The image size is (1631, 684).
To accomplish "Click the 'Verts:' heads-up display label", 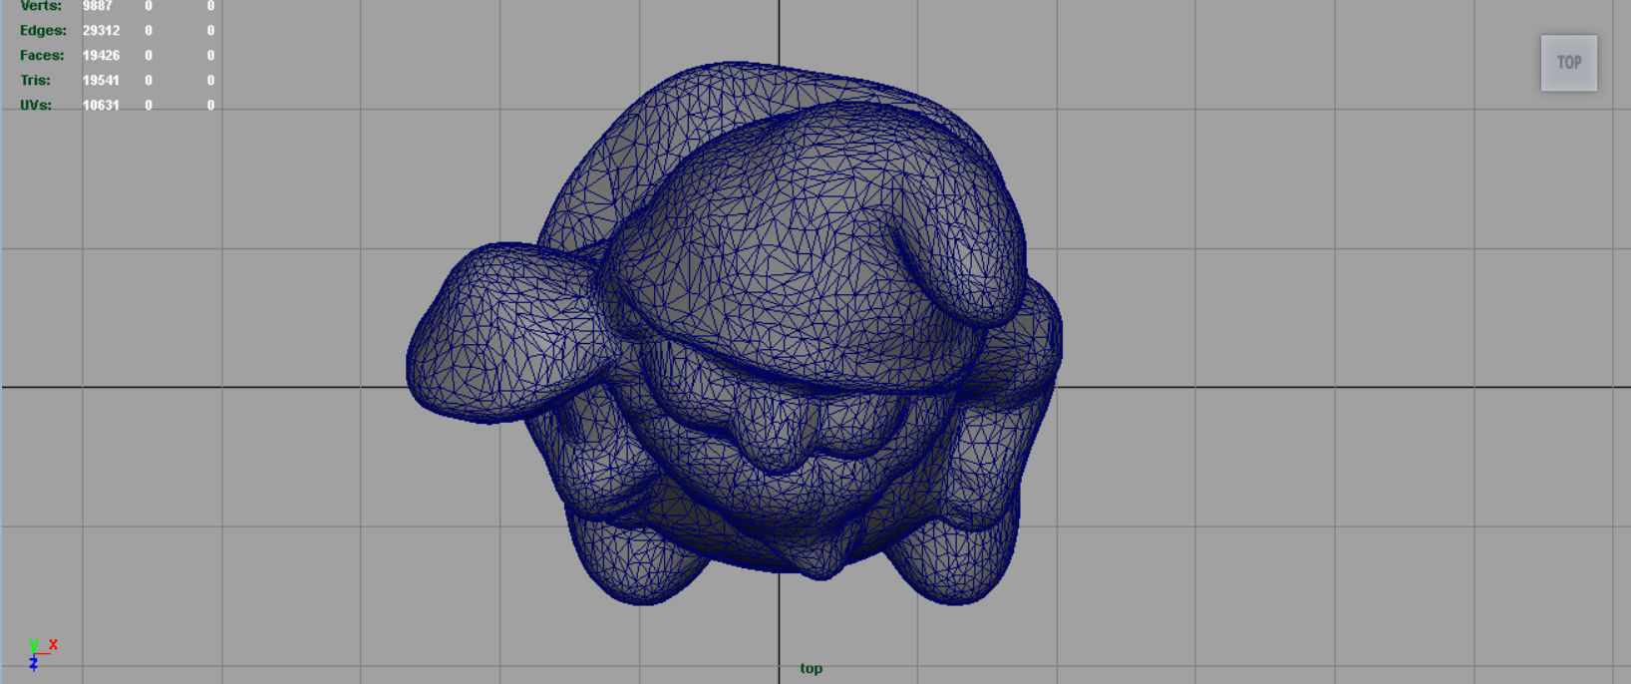I will pyautogui.click(x=41, y=6).
